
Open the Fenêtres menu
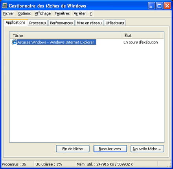coord(62,13)
